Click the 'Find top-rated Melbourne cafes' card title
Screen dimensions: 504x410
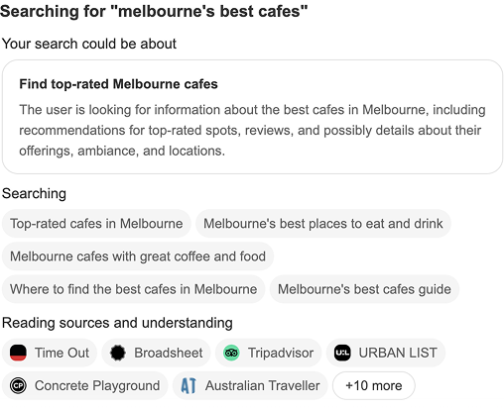tap(118, 84)
